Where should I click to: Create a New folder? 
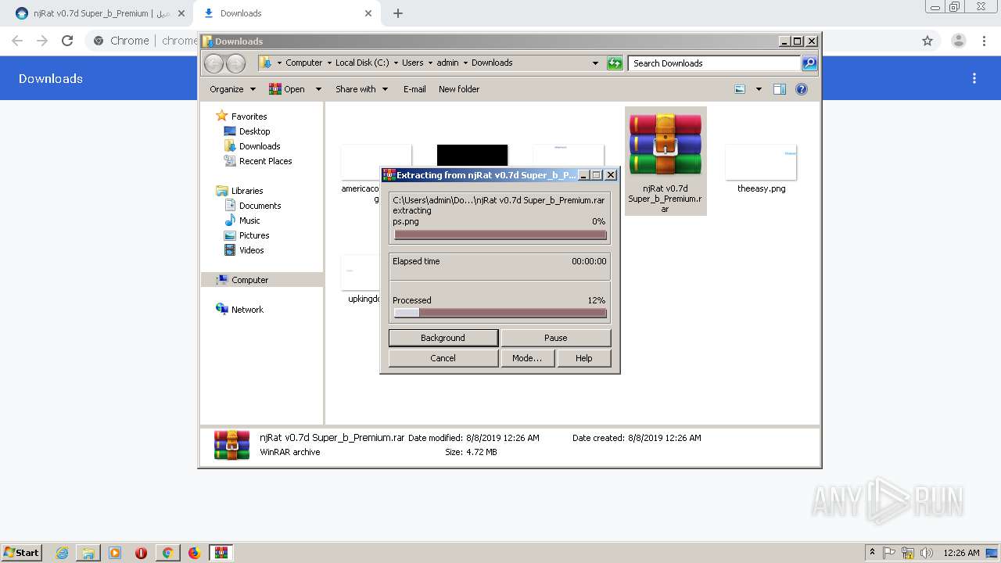click(x=459, y=89)
